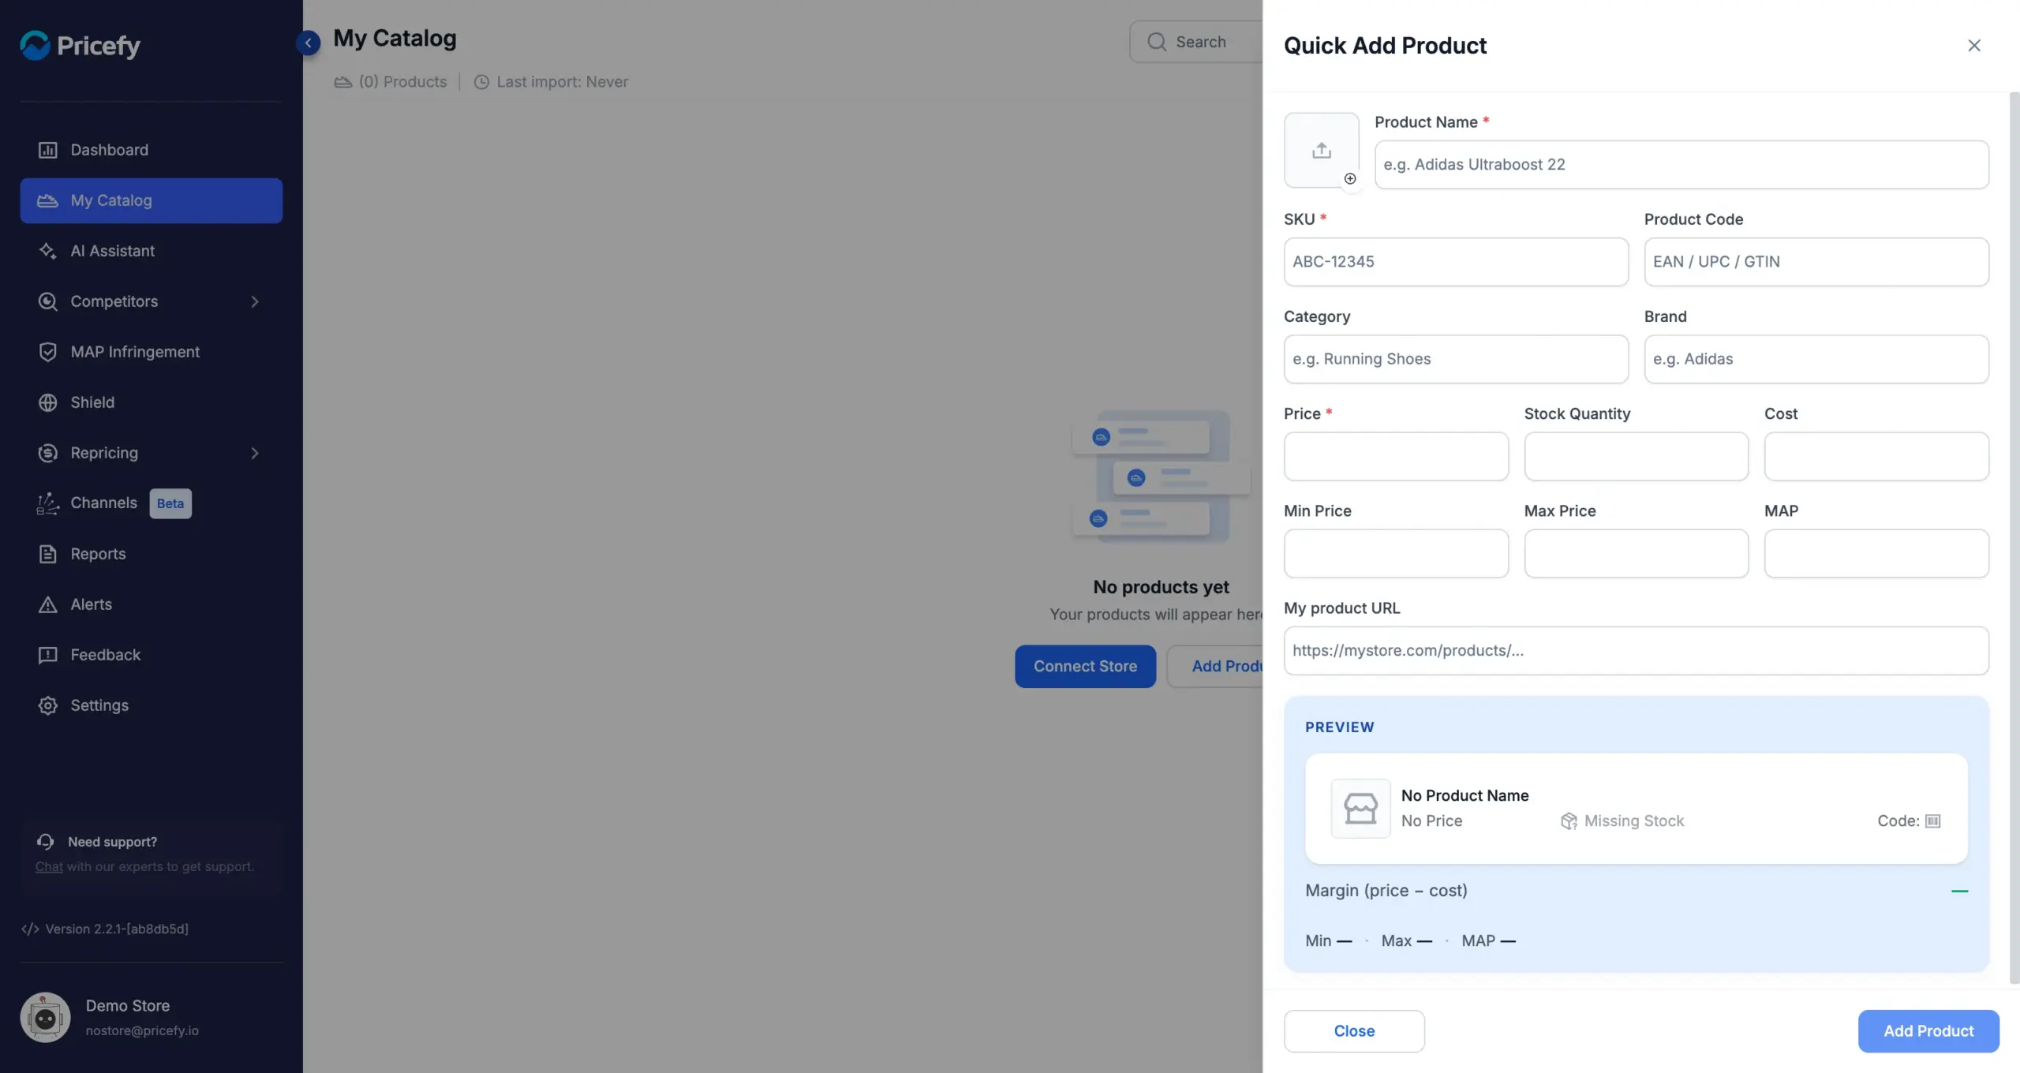This screenshot has height=1073, width=2020.
Task: Click the MAP Infringement shield-check icon
Action: [x=47, y=352]
